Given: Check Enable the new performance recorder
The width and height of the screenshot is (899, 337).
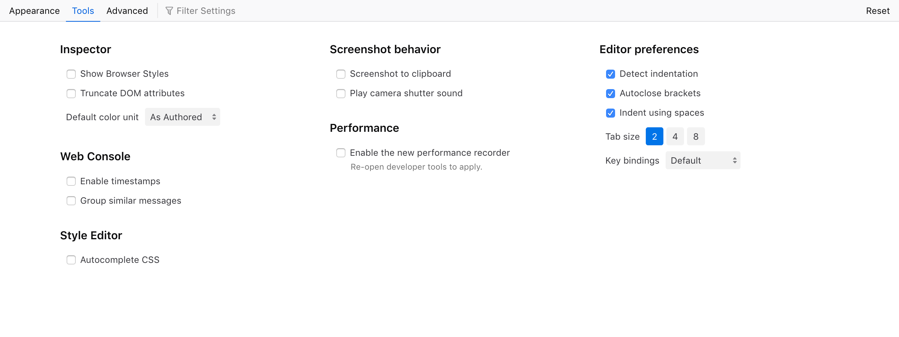Looking at the screenshot, I should coord(341,153).
